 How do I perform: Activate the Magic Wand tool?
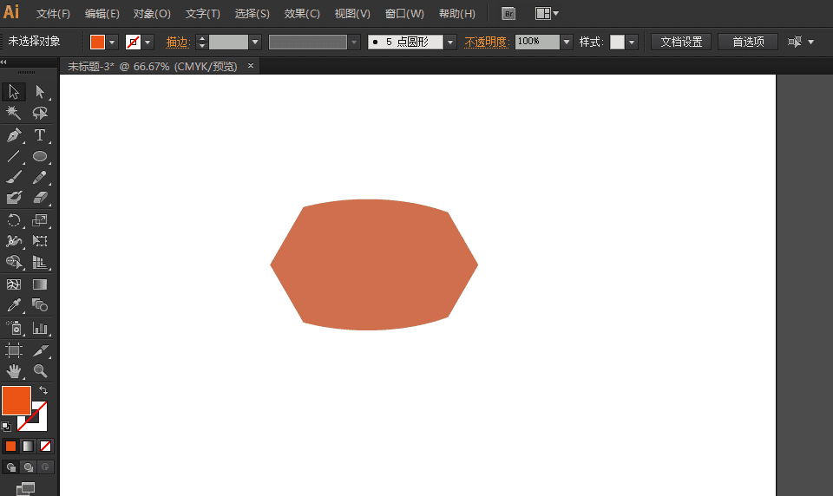14,114
